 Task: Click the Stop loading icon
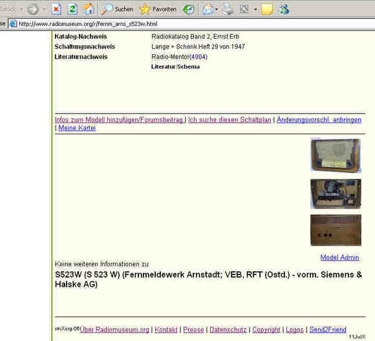point(56,10)
